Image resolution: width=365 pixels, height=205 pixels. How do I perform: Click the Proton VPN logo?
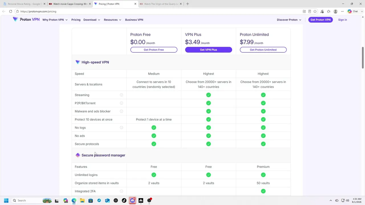click(26, 20)
